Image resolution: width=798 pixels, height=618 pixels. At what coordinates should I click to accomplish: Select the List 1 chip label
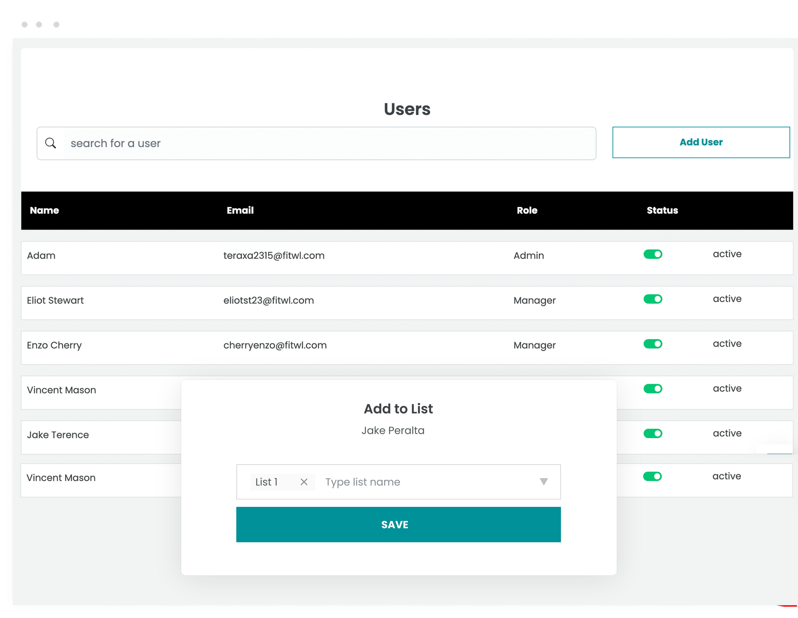267,482
